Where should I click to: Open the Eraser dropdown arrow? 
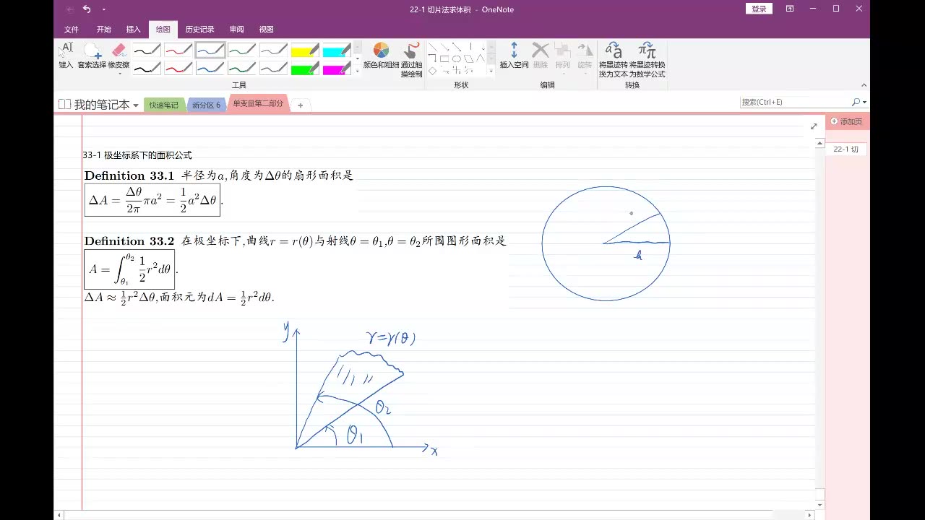[119, 74]
